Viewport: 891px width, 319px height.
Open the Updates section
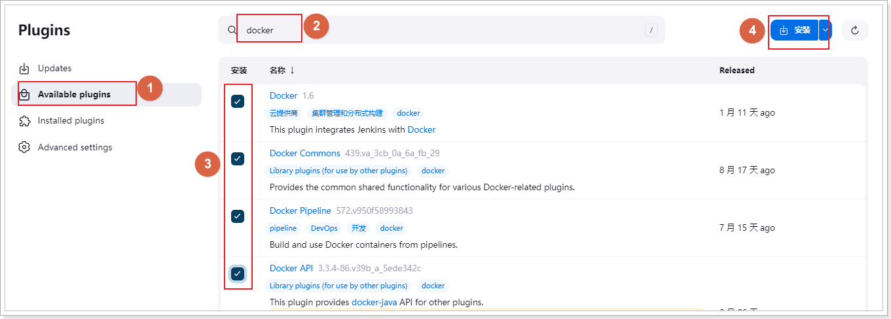[x=106, y=68]
